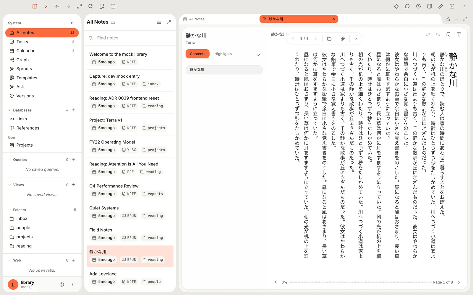Open the history clock icon

coord(418,6)
